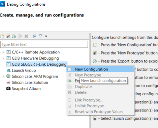Choose New Configuration in context menu
This screenshot has width=158, height=128.
[x=100, y=69]
